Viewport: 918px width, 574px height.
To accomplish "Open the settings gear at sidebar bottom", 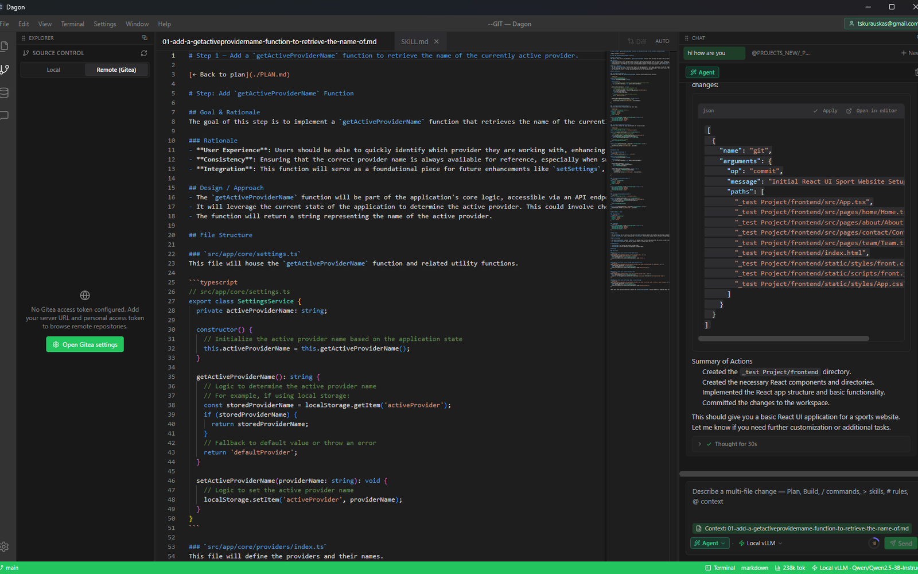I will [x=4, y=547].
